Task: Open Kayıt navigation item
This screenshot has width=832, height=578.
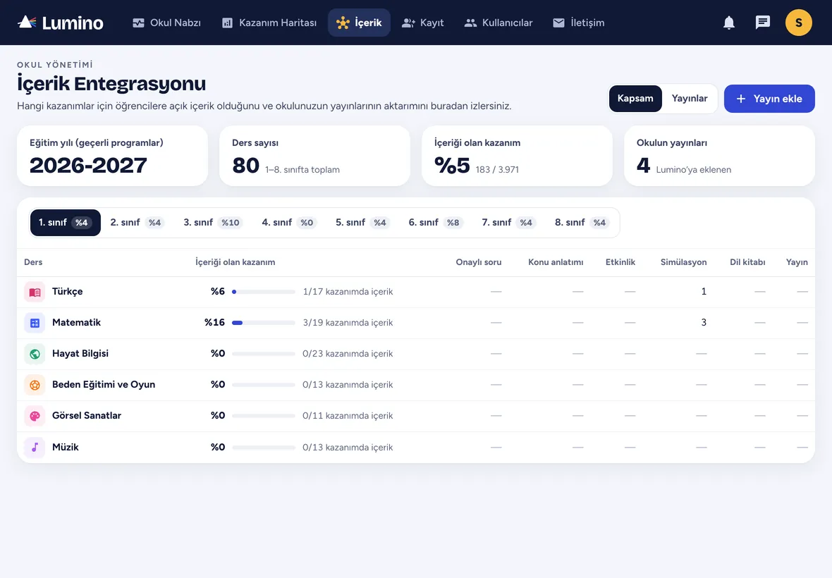Action: tap(423, 23)
